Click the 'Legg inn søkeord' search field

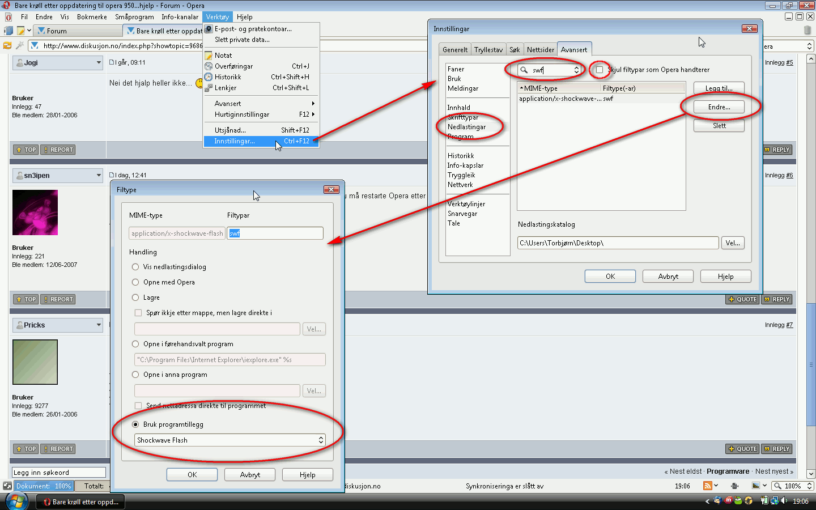[x=59, y=473]
